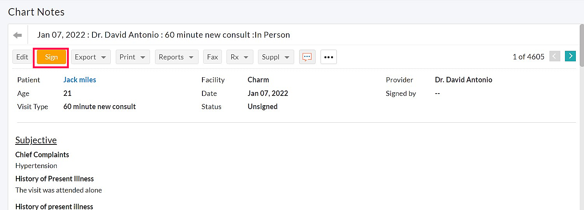Click the Unsigned status value
The image size is (584, 210).
pyautogui.click(x=262, y=107)
